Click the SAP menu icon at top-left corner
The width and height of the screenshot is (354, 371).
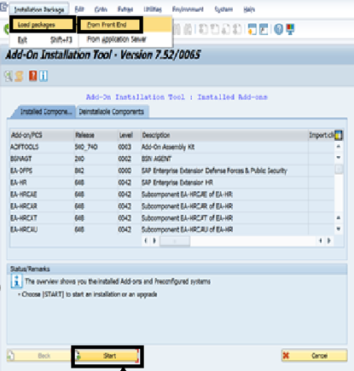click(3, 7)
